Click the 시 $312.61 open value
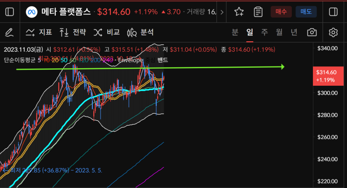The image size is (347, 188). 73,49
